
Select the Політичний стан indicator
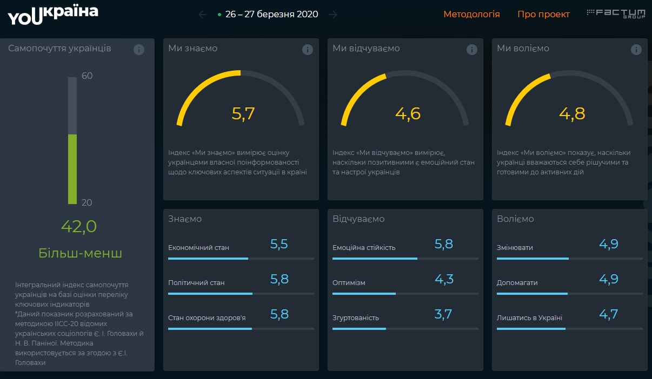click(196, 282)
